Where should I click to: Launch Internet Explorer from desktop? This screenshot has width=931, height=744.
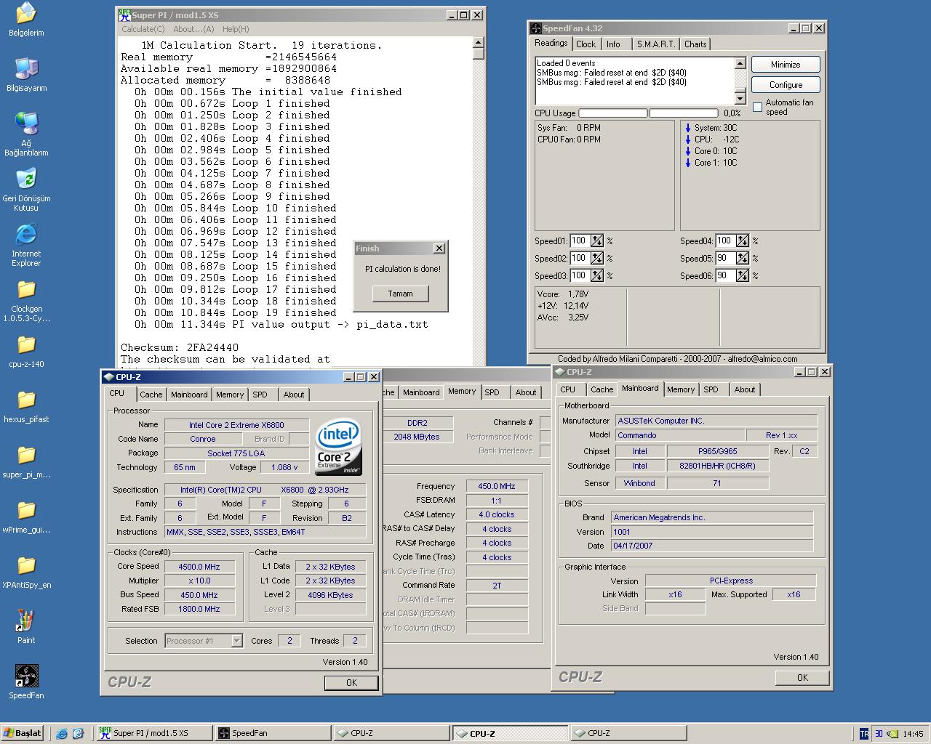tap(26, 245)
